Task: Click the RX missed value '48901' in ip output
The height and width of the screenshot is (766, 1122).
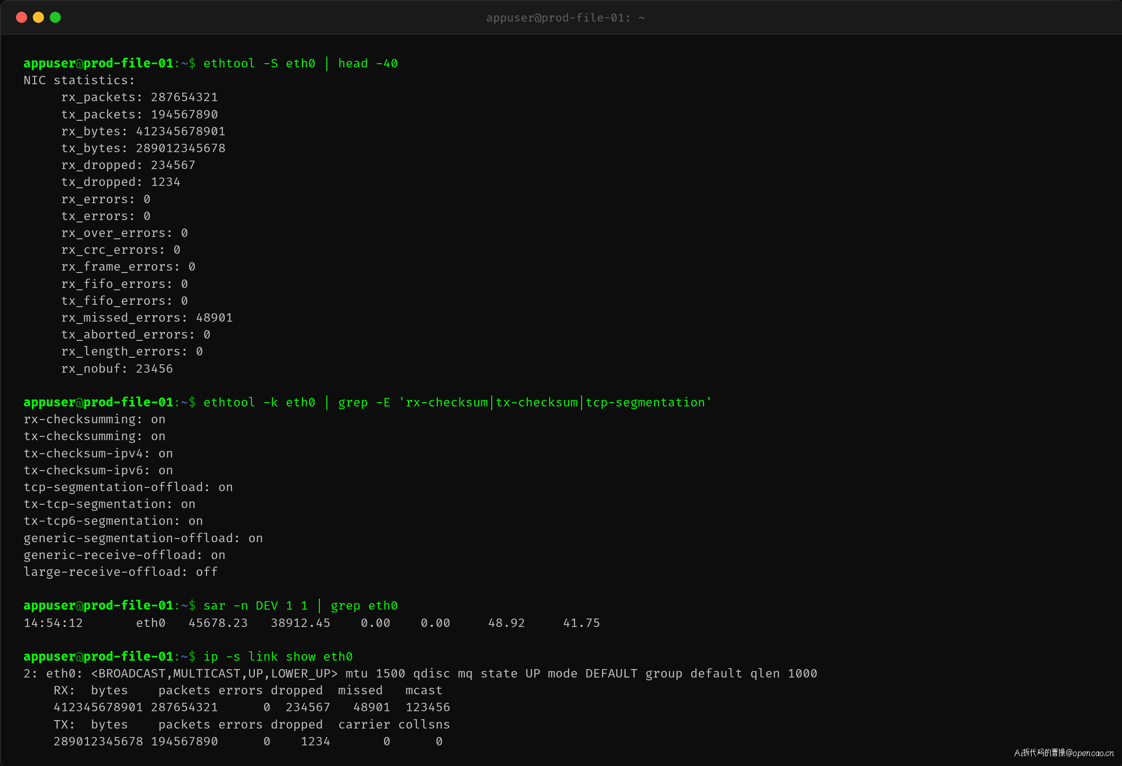Action: click(x=372, y=707)
